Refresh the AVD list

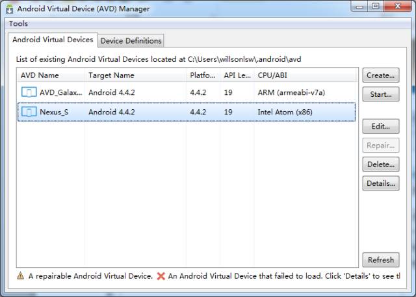[381, 260]
